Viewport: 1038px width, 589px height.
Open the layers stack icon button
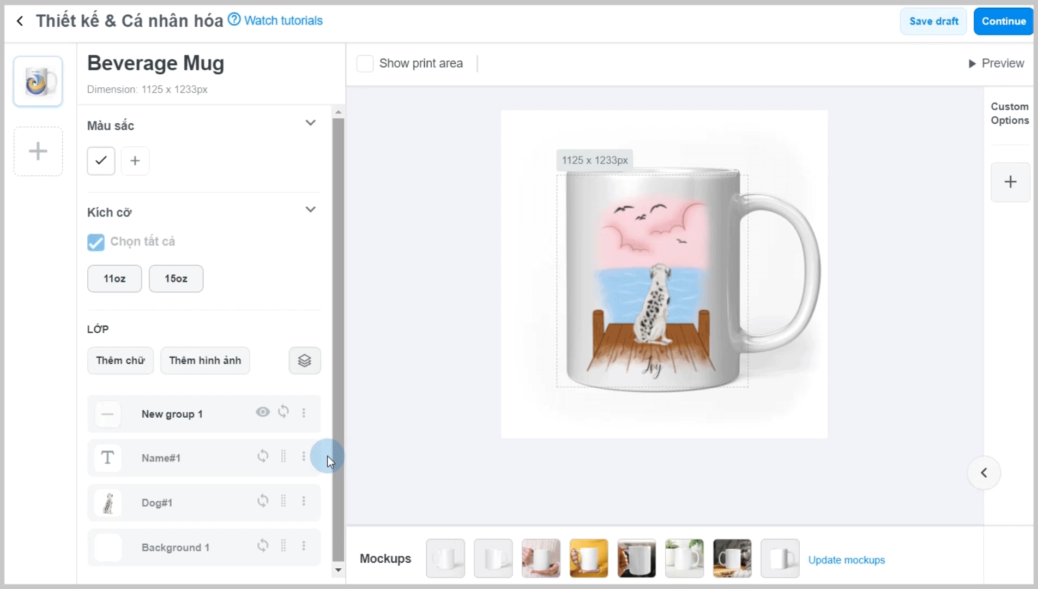coord(305,360)
